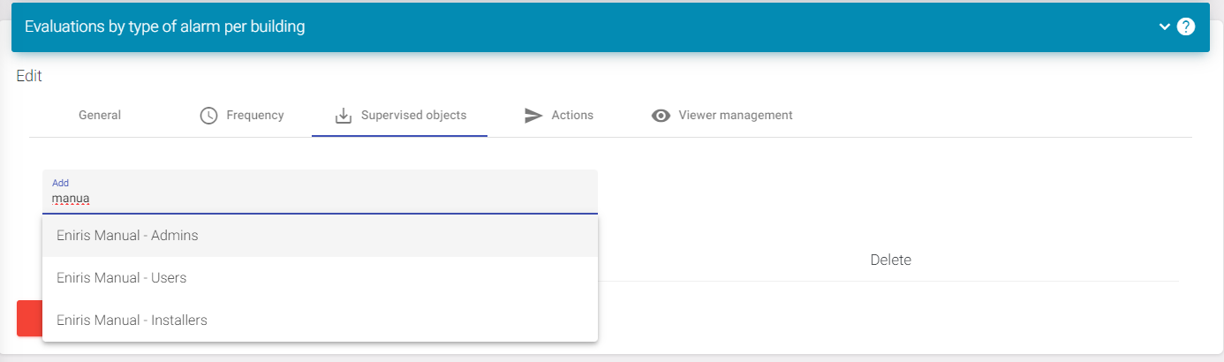The width and height of the screenshot is (1224, 362).
Task: Click the Edit link
Action: click(x=29, y=76)
